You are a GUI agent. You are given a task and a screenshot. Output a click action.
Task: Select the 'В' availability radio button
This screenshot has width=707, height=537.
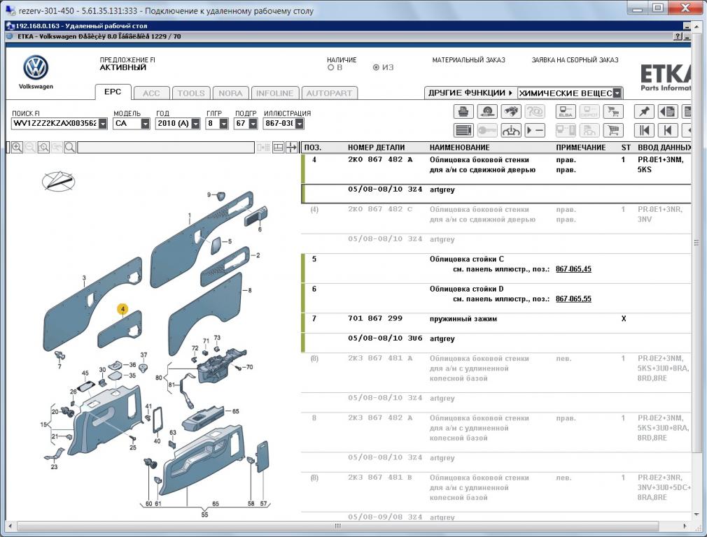330,68
